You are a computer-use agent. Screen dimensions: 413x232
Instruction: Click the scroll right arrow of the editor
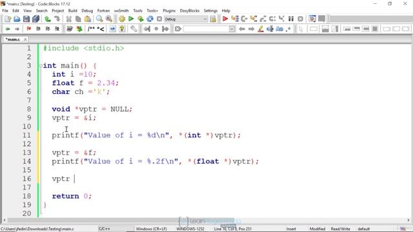(x=408, y=220)
